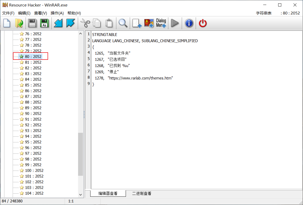Select the 编辑器查看 tab

tap(108, 193)
